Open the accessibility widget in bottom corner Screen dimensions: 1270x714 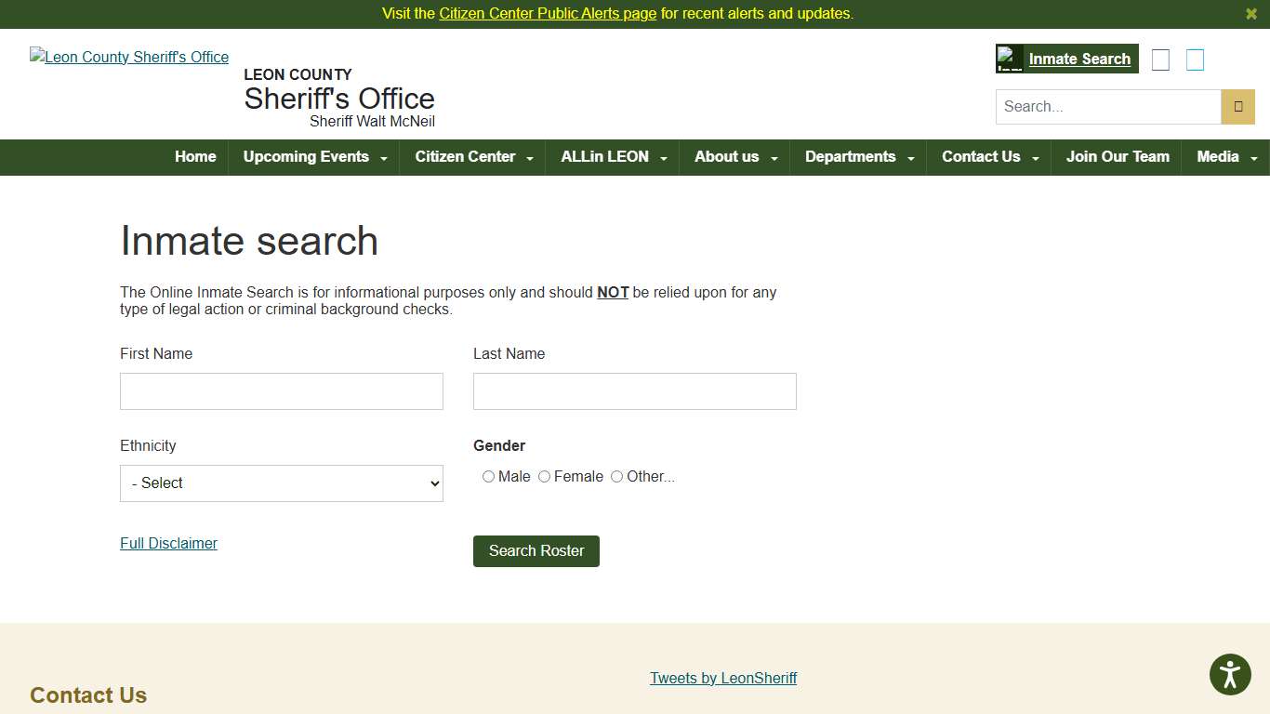tap(1230, 674)
